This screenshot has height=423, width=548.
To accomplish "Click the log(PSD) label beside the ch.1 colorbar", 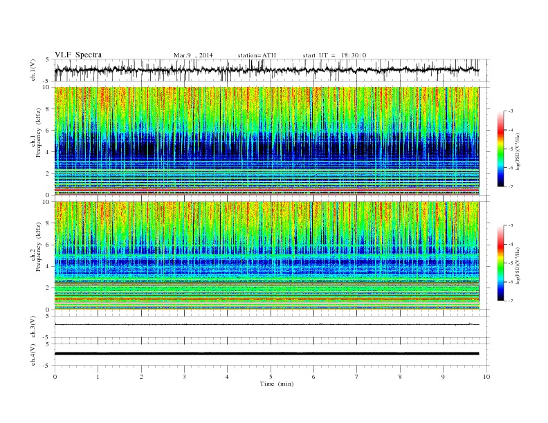I will pyautogui.click(x=518, y=151).
